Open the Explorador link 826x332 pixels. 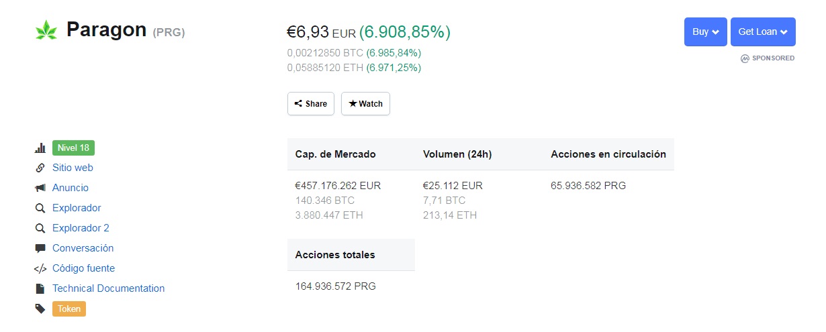pos(77,208)
